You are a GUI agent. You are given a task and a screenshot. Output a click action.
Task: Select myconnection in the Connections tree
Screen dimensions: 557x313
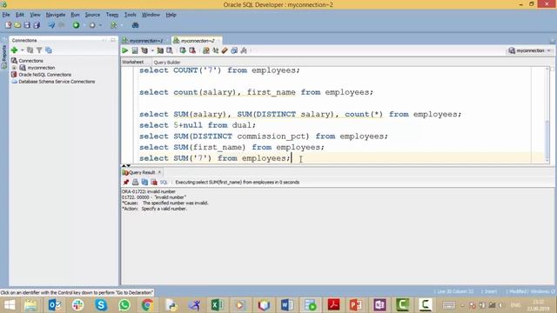click(41, 68)
